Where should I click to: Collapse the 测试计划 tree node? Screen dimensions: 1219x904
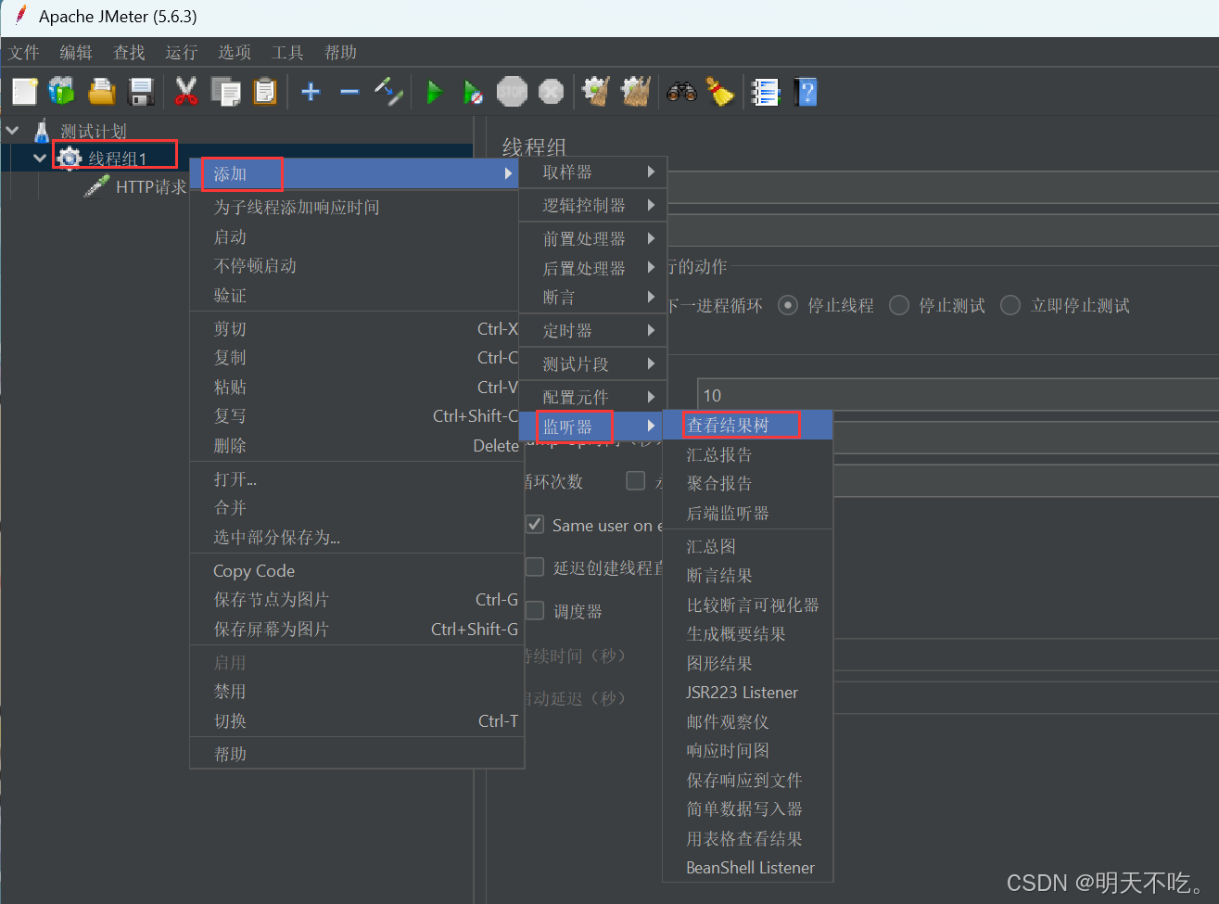(13, 131)
